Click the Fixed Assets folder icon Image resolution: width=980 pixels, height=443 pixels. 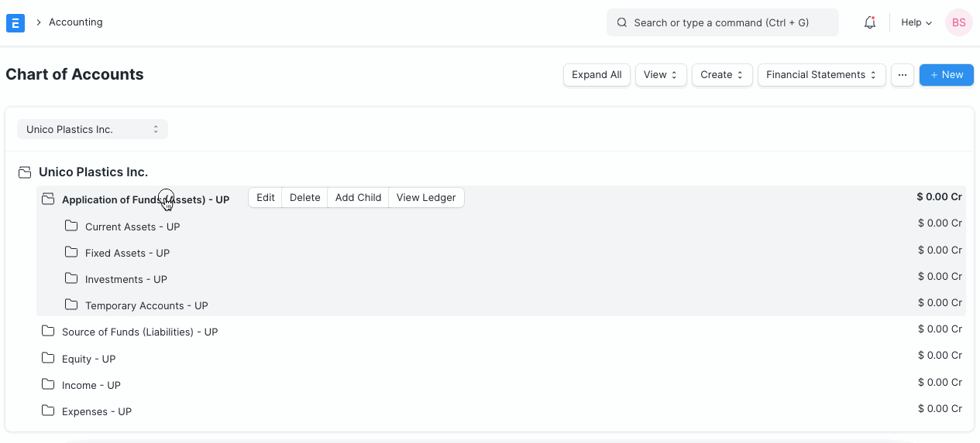coord(71,253)
